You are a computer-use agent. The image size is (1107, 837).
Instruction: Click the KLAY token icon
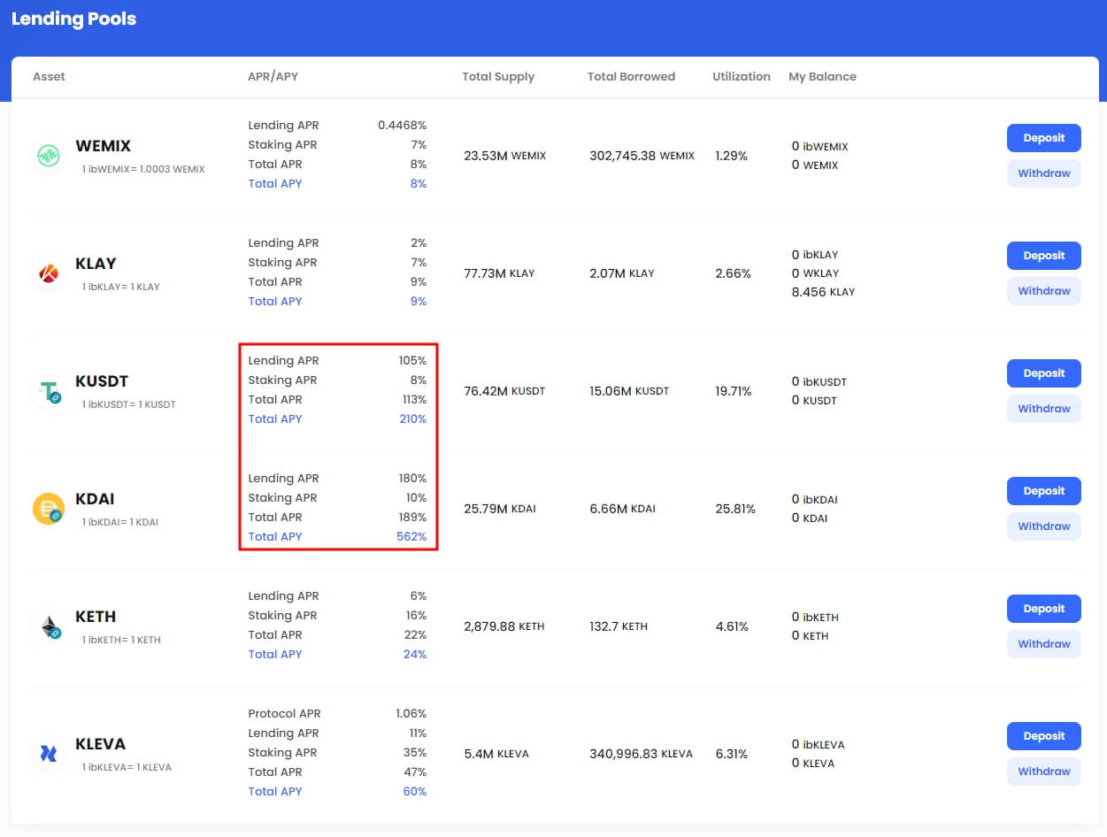(49, 274)
